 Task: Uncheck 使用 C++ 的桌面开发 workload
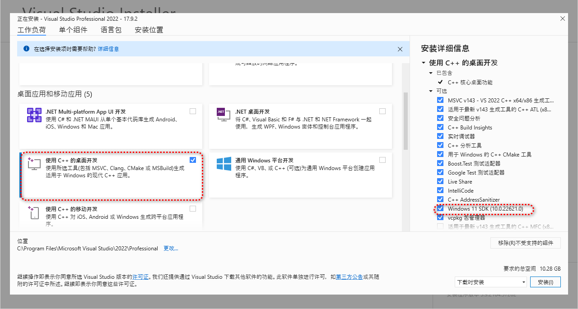point(193,160)
